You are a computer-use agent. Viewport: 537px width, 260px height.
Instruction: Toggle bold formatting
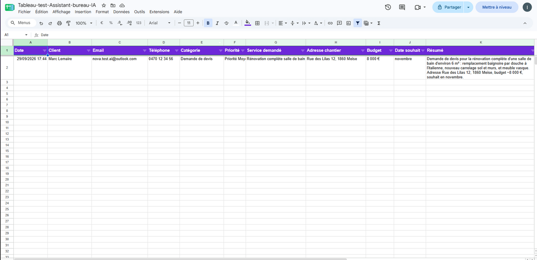[x=208, y=23]
